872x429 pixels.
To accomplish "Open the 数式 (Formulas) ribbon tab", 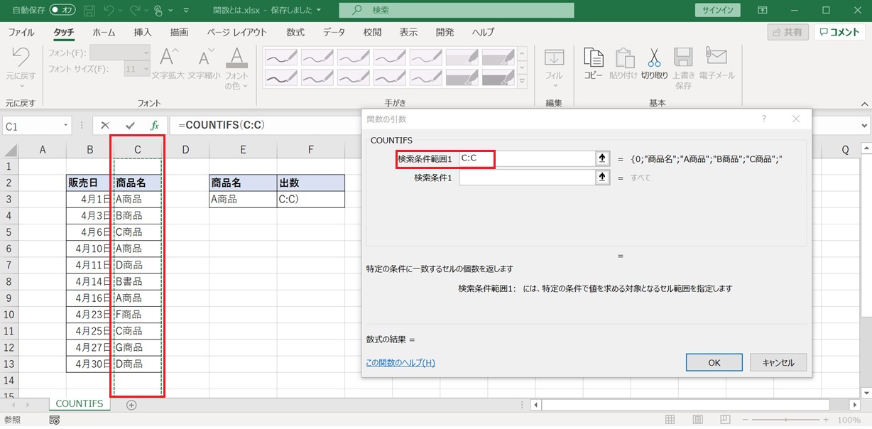I will 295,33.
